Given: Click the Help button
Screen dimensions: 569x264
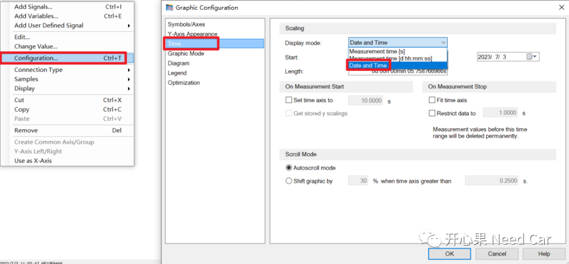Looking at the screenshot, I should click(544, 253).
